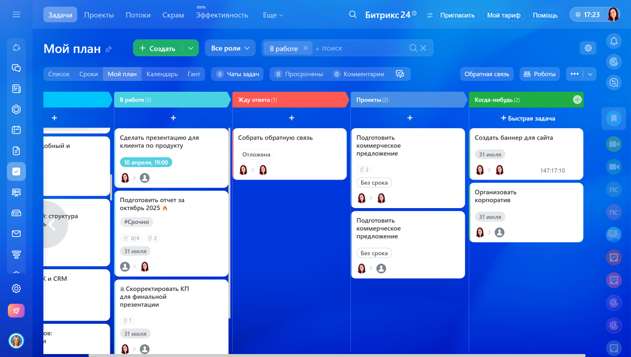Open the Потоки top menu item

pyautogui.click(x=138, y=15)
